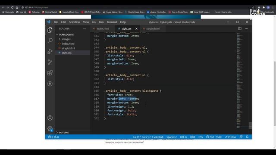
Task: Click line number 357 in the gutter
Action: (x=96, y=99)
